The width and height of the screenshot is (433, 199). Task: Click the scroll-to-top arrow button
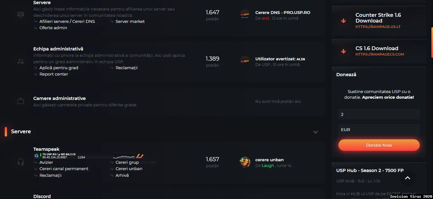pyautogui.click(x=408, y=178)
